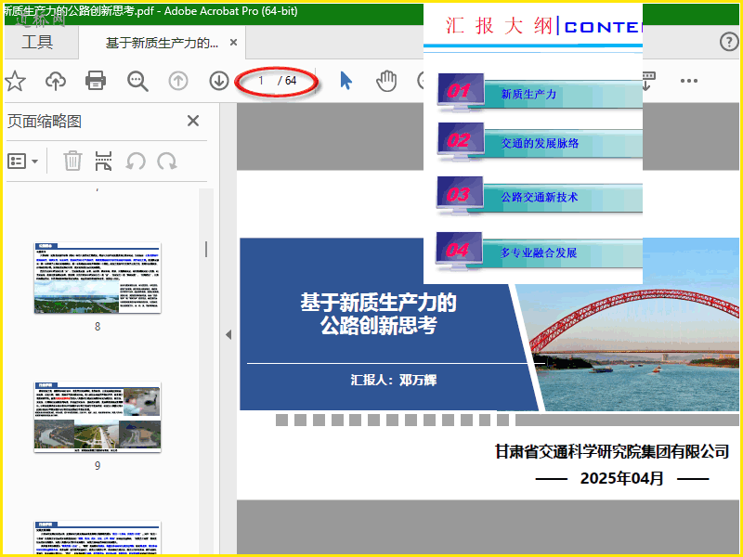Choose the hand pan tool

[x=386, y=81]
